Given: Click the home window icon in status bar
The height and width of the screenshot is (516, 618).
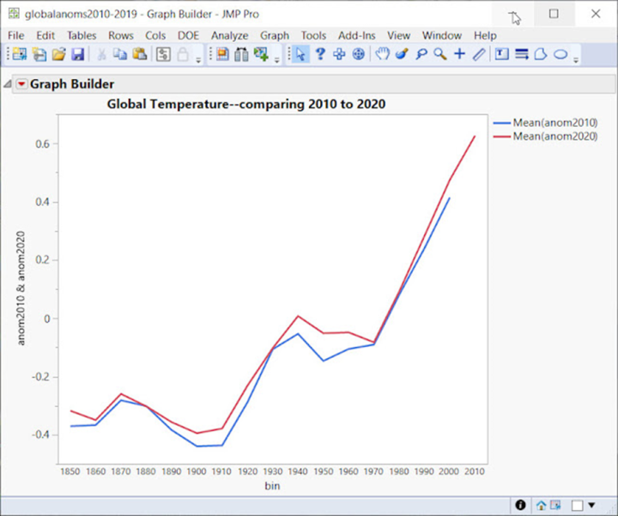Looking at the screenshot, I should (x=541, y=505).
